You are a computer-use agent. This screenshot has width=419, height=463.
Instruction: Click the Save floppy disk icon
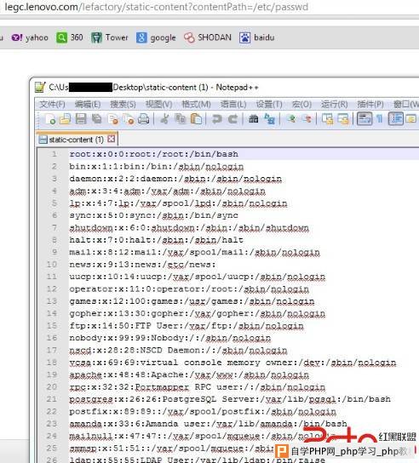pyautogui.click(x=81, y=119)
